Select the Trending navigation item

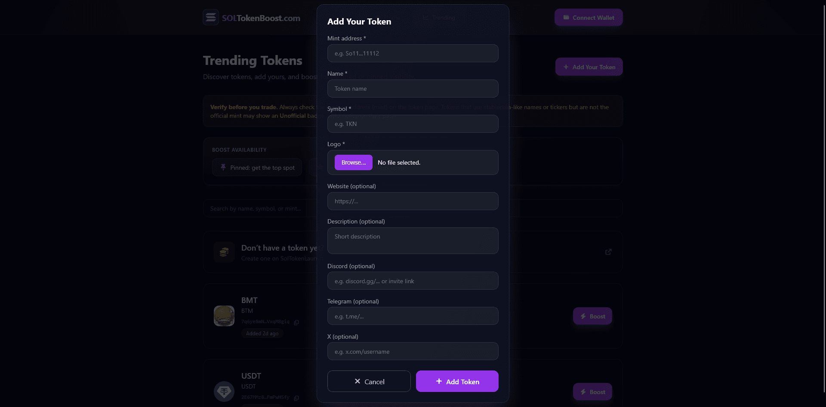(439, 18)
